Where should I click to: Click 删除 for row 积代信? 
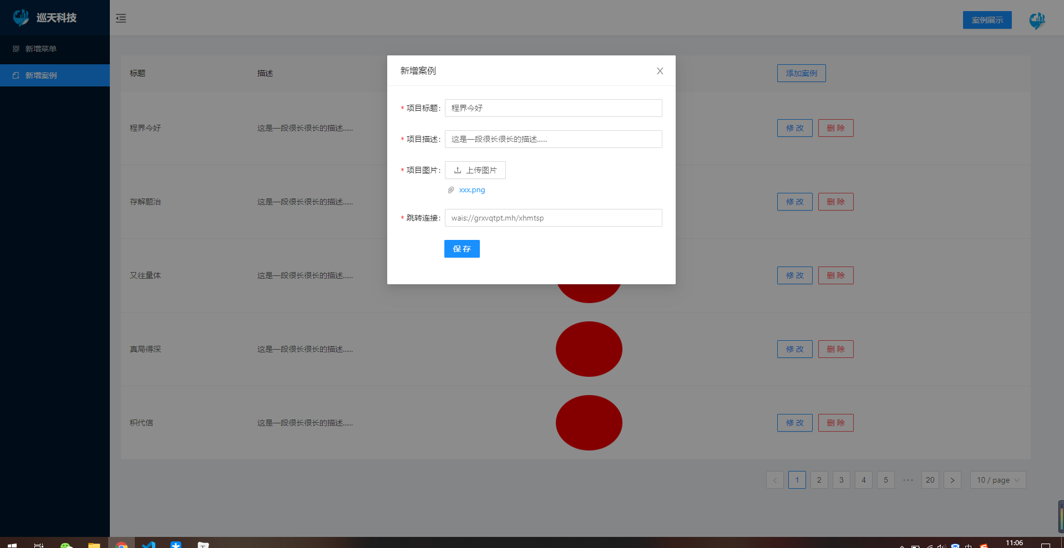coord(835,423)
